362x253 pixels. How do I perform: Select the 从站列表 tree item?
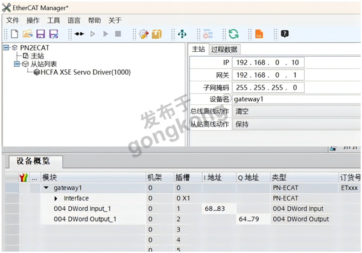tap(44, 64)
